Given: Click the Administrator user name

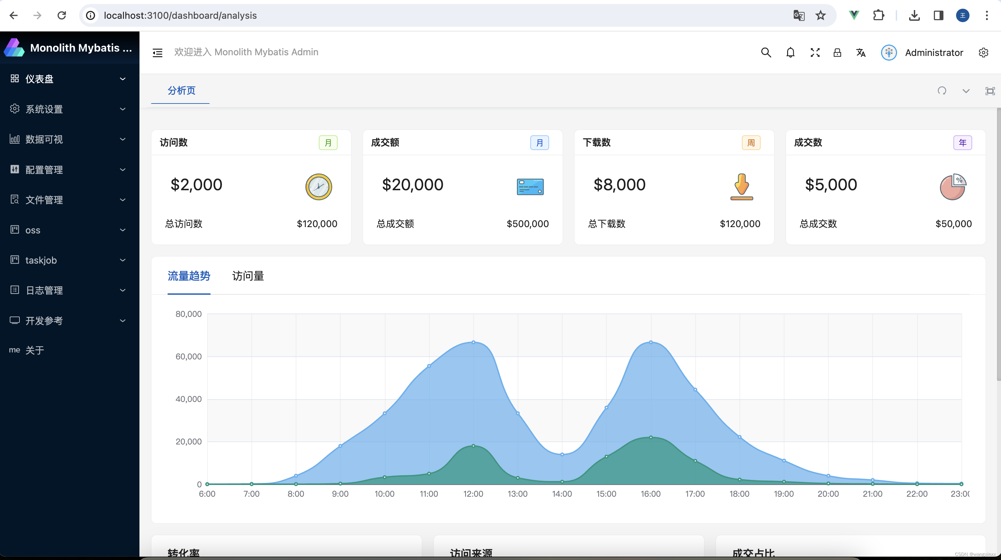Looking at the screenshot, I should (934, 53).
